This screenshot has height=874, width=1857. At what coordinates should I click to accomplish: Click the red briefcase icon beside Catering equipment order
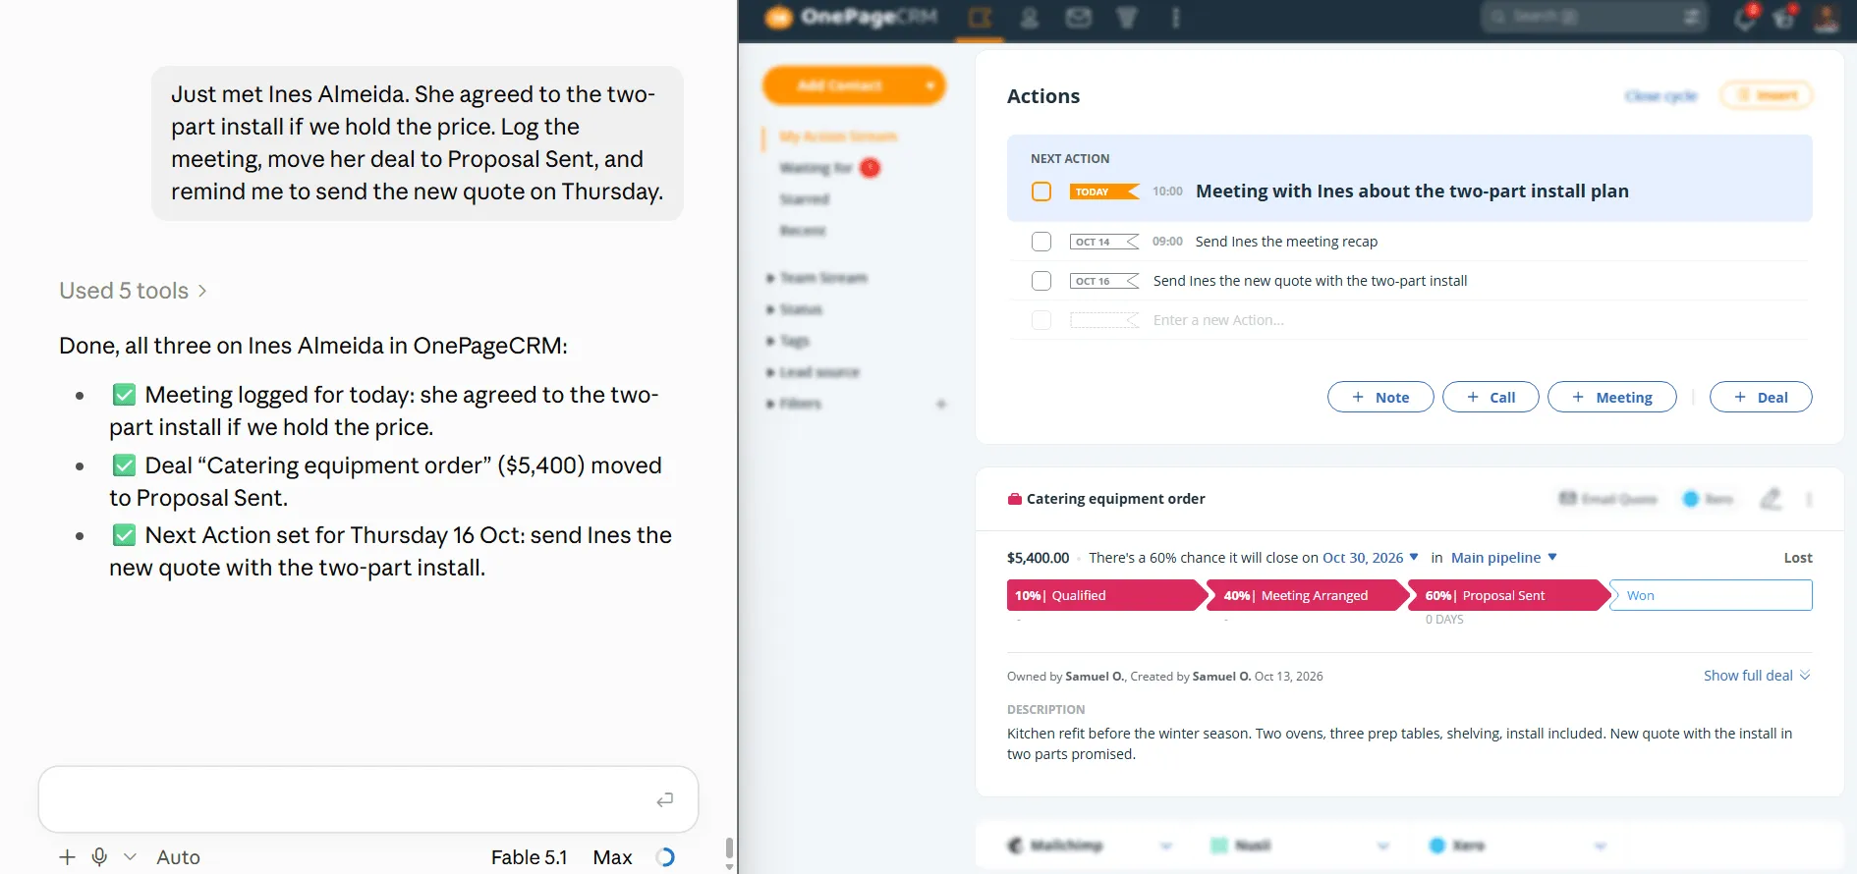1015,499
